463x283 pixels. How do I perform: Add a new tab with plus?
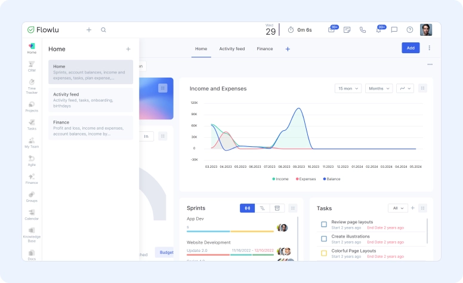point(288,49)
